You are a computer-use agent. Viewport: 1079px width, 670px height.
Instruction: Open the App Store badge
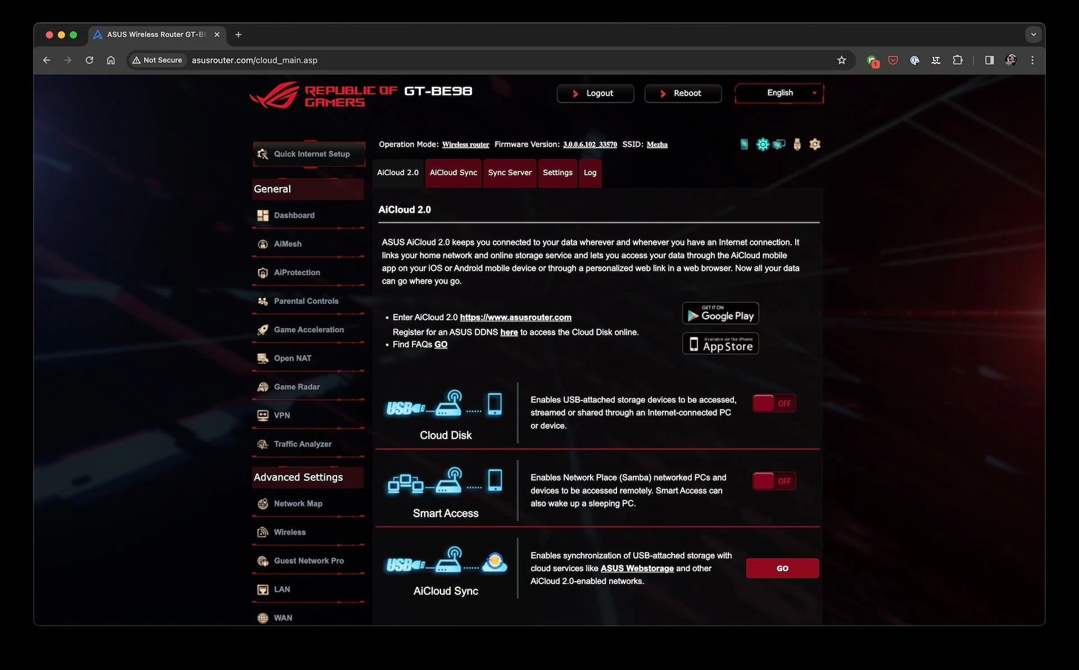click(x=720, y=344)
